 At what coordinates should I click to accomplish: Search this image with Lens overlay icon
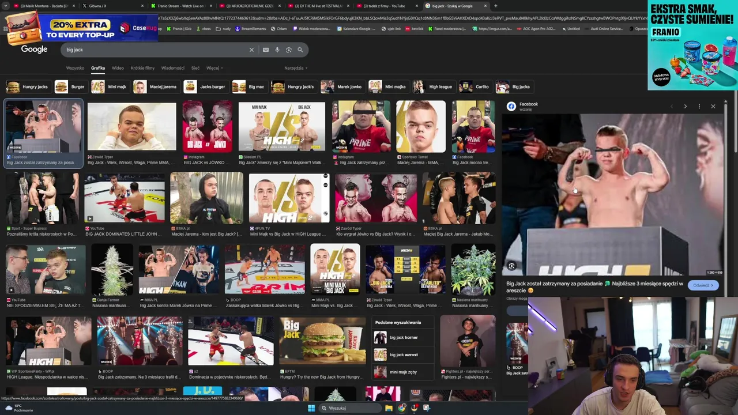click(511, 266)
